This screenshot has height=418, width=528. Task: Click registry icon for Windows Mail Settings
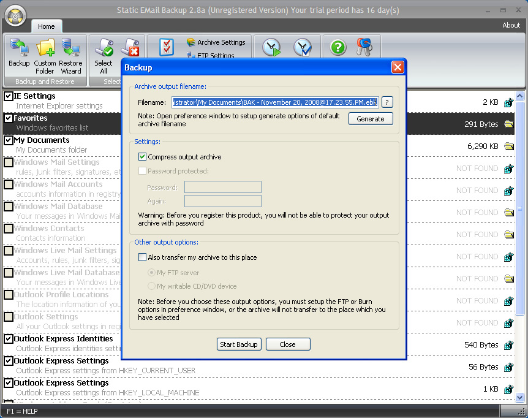(x=509, y=169)
